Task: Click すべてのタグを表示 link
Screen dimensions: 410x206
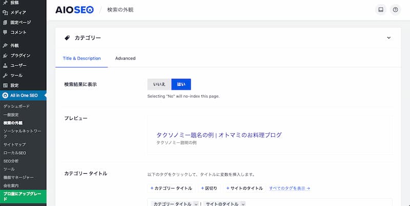Action: click(x=290, y=188)
